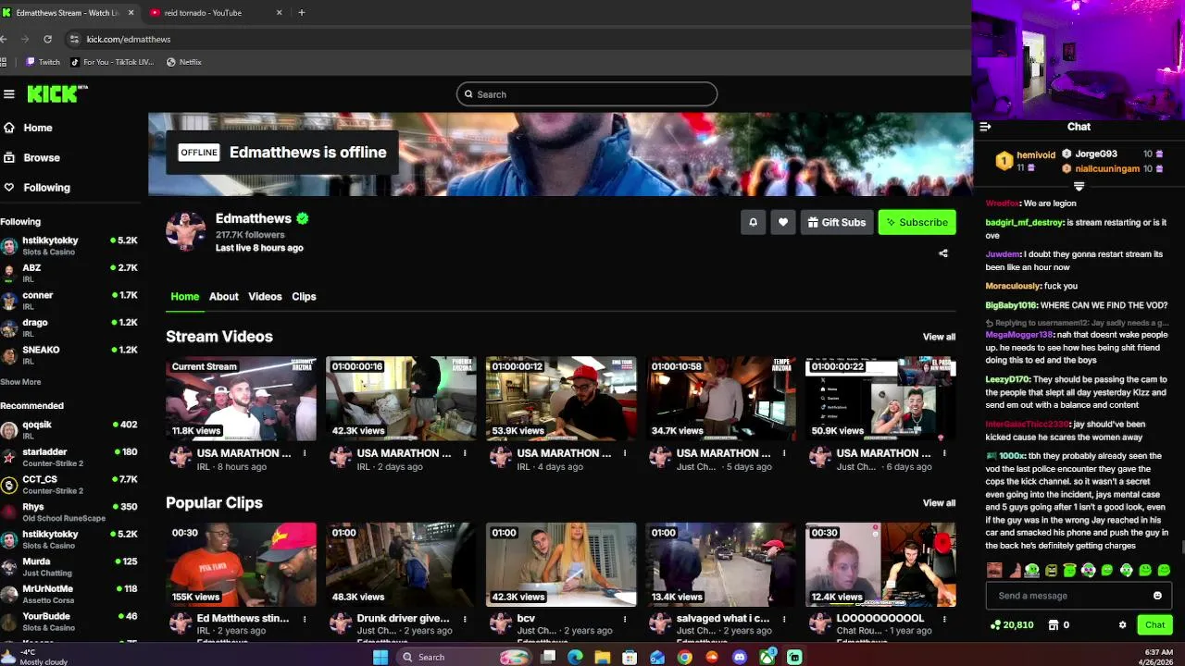Click Show More in Following list
The height and width of the screenshot is (666, 1185).
coord(20,382)
